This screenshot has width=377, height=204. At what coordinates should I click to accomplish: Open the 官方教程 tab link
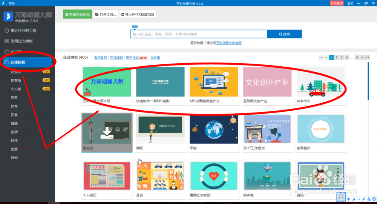point(100,58)
